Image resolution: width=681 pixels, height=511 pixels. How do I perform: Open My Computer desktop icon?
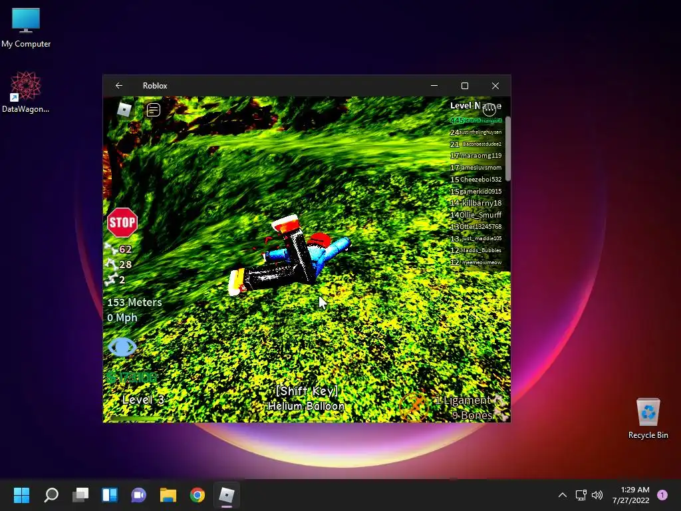click(26, 28)
